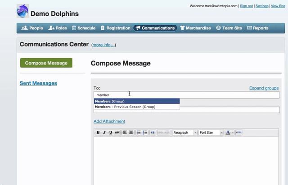Choose the text color A button
Image resolution: width=288 pixels, height=185 pixels.
[228, 132]
